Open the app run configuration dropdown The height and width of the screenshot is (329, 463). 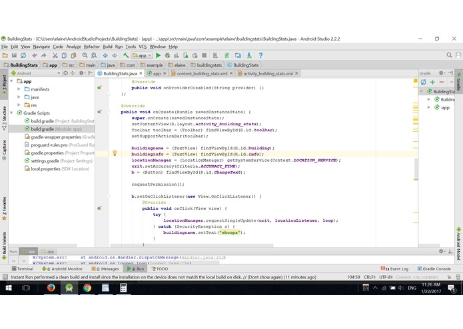(142, 55)
